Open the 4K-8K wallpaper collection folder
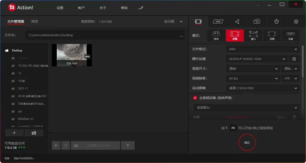The image size is (306, 163). click(x=32, y=96)
